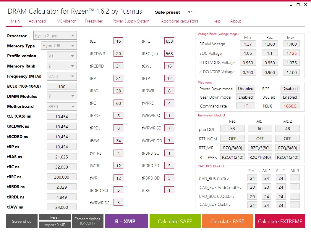Image resolution: width=311 pixels, height=234 pixels.
Task: Click the R - XMP button
Action: tap(126, 221)
